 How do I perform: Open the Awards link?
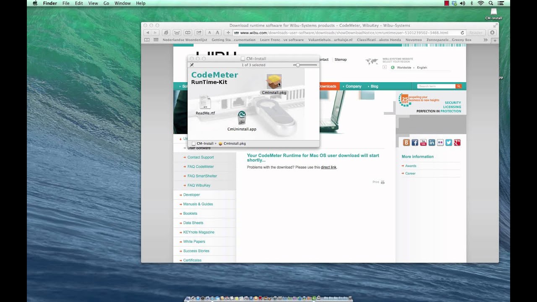[x=411, y=166]
